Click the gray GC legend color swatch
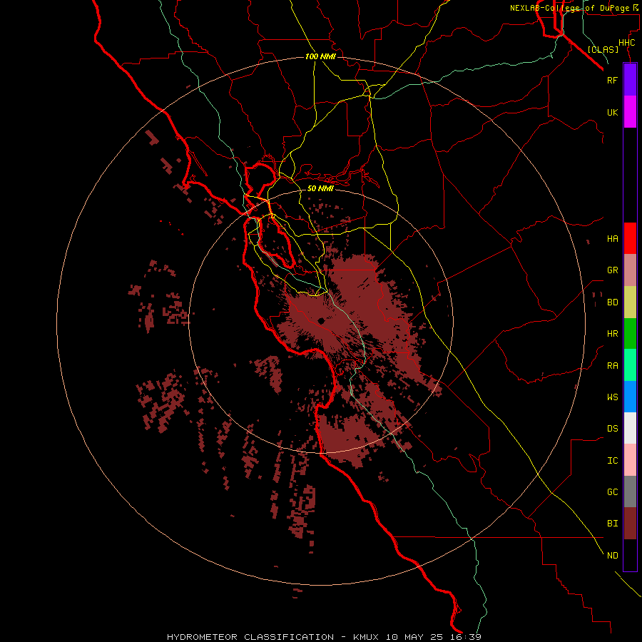This screenshot has height=642, width=642. (630, 491)
